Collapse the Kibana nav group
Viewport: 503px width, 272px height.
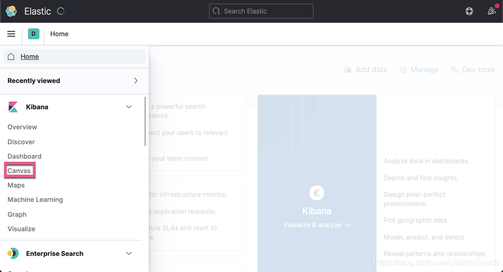click(x=129, y=107)
